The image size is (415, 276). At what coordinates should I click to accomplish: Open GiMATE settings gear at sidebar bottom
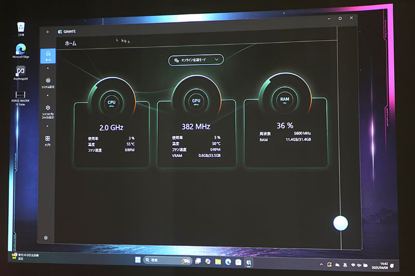(x=46, y=238)
